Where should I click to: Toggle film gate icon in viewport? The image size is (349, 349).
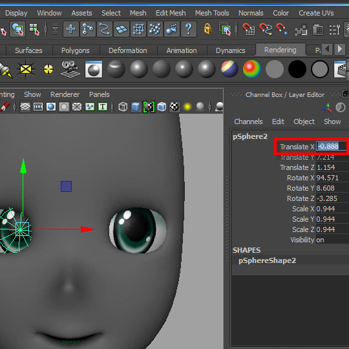(38, 107)
